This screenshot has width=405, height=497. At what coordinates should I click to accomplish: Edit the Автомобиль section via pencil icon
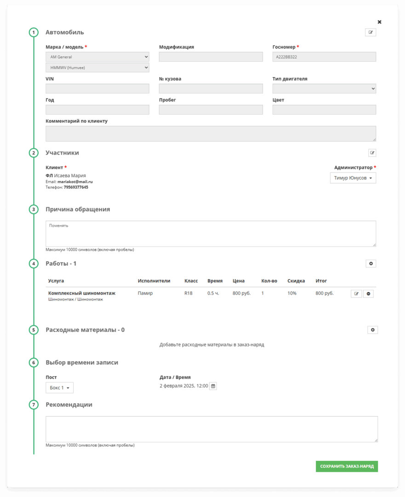370,32
